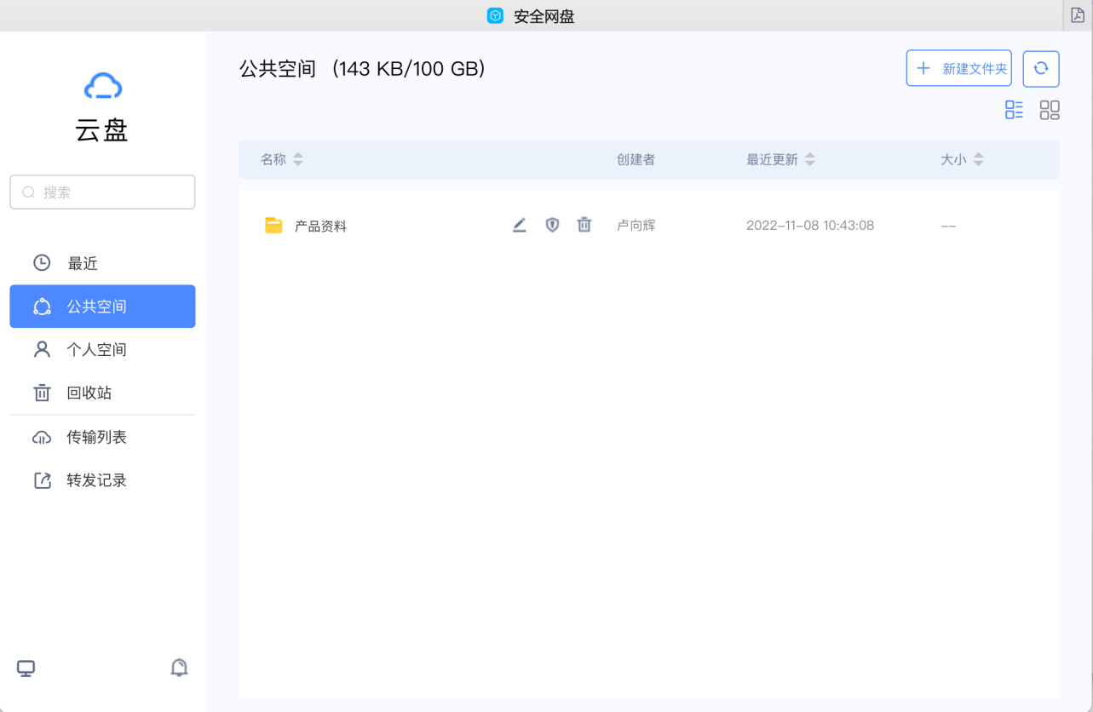The width and height of the screenshot is (1093, 712).
Task: Open 传输列表 from the sidebar
Action: pos(95,437)
